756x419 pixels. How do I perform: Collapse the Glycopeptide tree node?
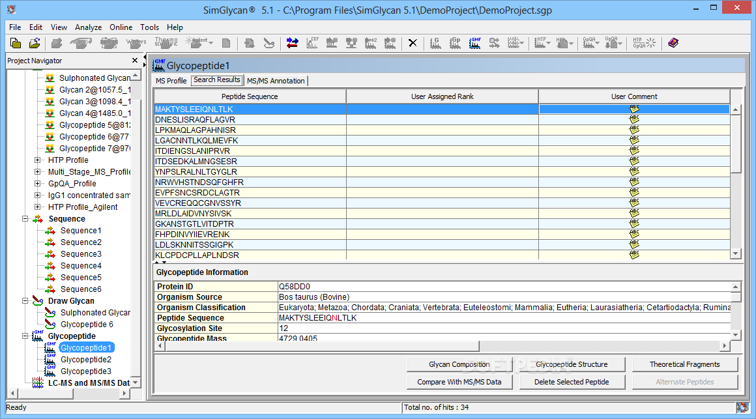click(x=25, y=336)
